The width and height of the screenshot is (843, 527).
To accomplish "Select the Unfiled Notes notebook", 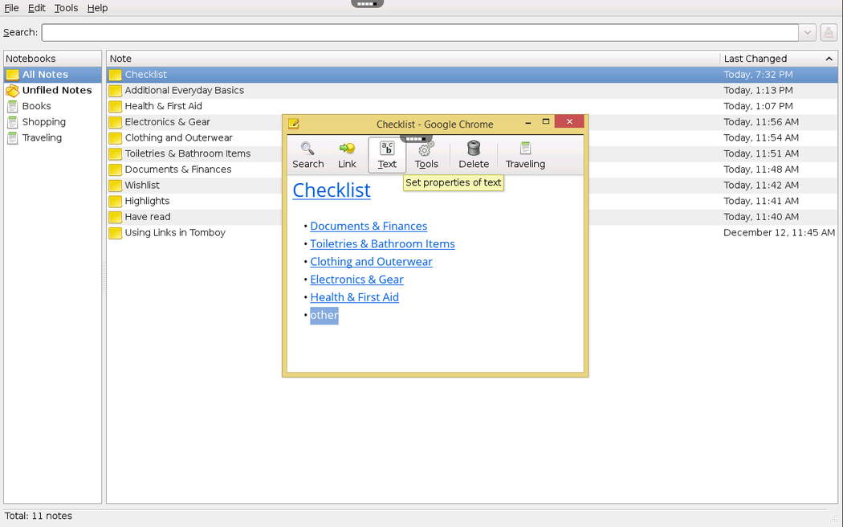I will pos(56,90).
